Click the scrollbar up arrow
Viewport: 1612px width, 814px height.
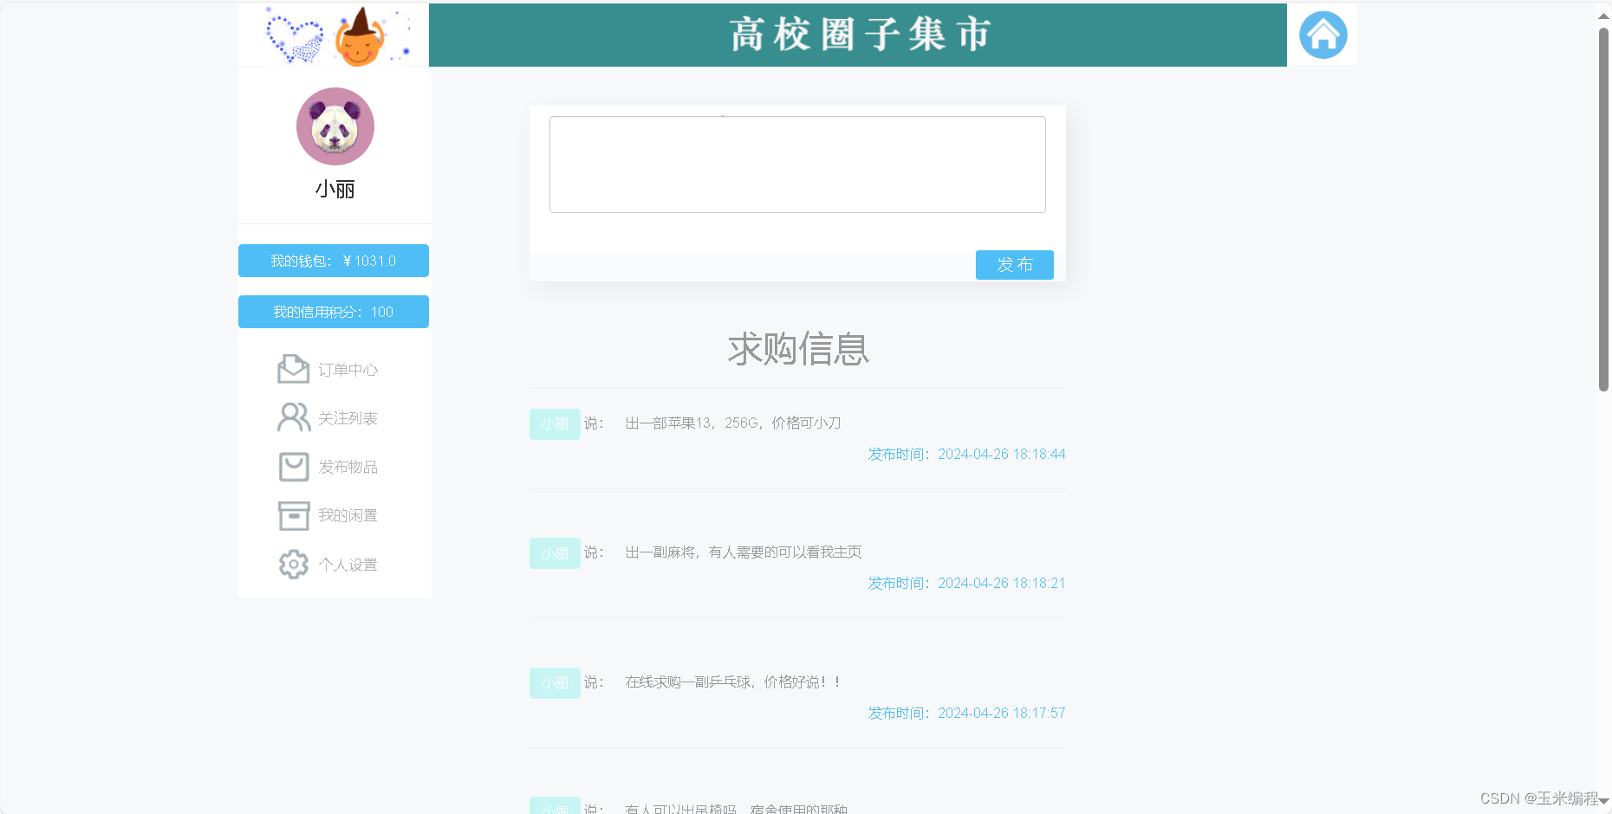tap(1603, 15)
